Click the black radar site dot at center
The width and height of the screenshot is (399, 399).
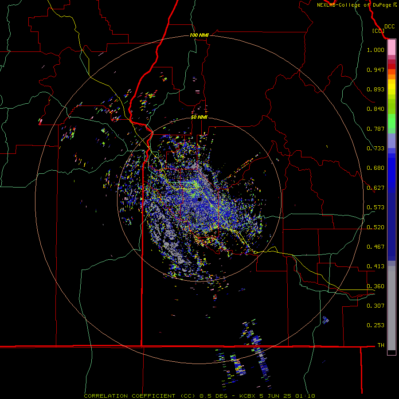[199, 199]
